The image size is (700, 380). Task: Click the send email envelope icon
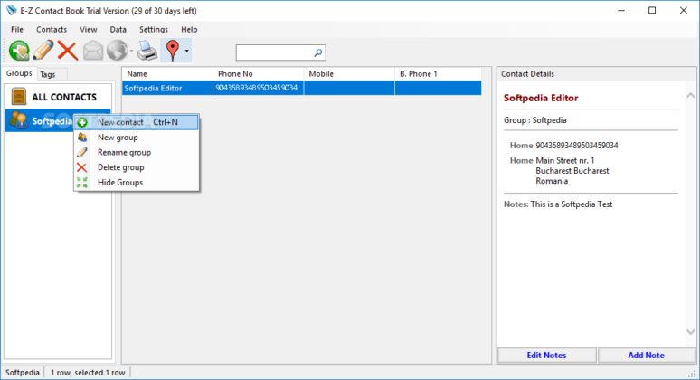93,51
